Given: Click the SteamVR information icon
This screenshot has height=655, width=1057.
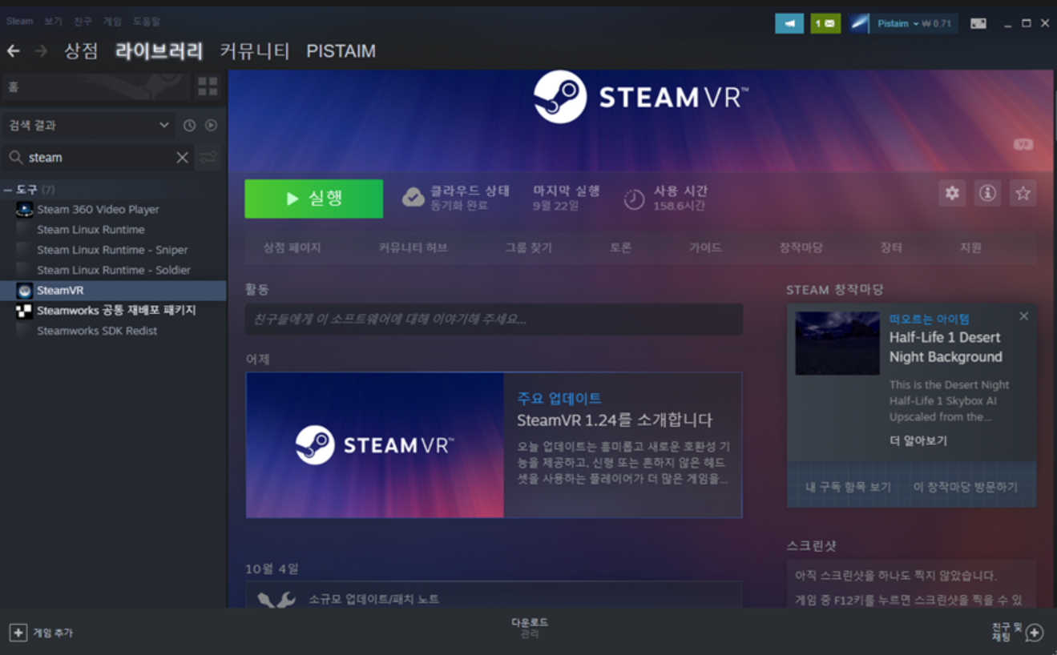Looking at the screenshot, I should 987,193.
